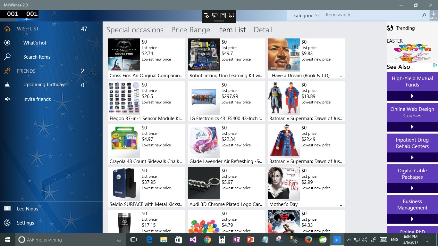Open Invite friends megaphone icon
438x246 pixels.
pos(7,99)
